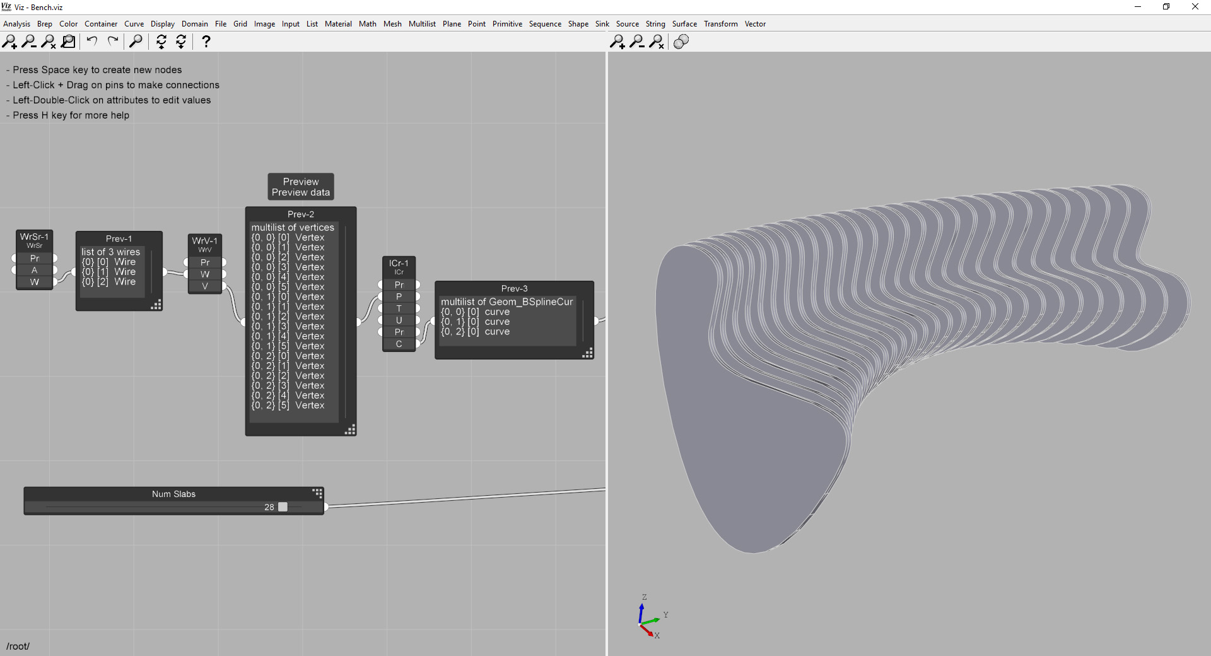This screenshot has width=1211, height=656.
Task: Click the resize grip of Prev-1 node
Action: coord(156,305)
